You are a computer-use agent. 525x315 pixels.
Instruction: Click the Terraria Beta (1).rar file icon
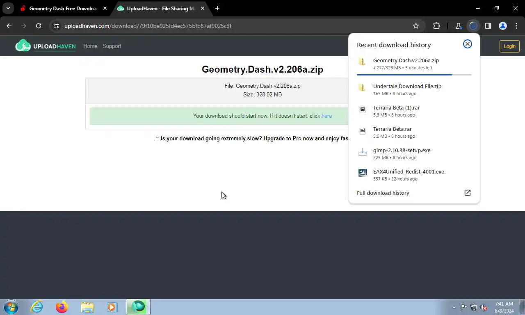pos(363,109)
